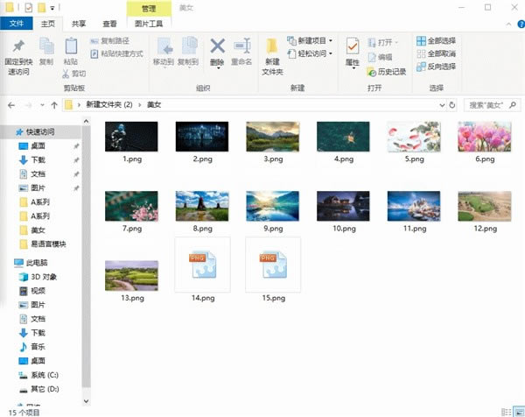Switch to the 图片工具 ribbon tab

tap(149, 24)
